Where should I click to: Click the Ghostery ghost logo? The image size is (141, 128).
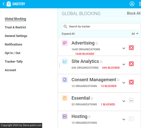pos(9,4)
